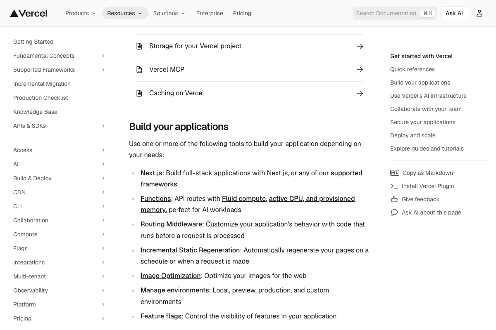Open the Production Checklist page
The height and width of the screenshot is (330, 496).
41,98
